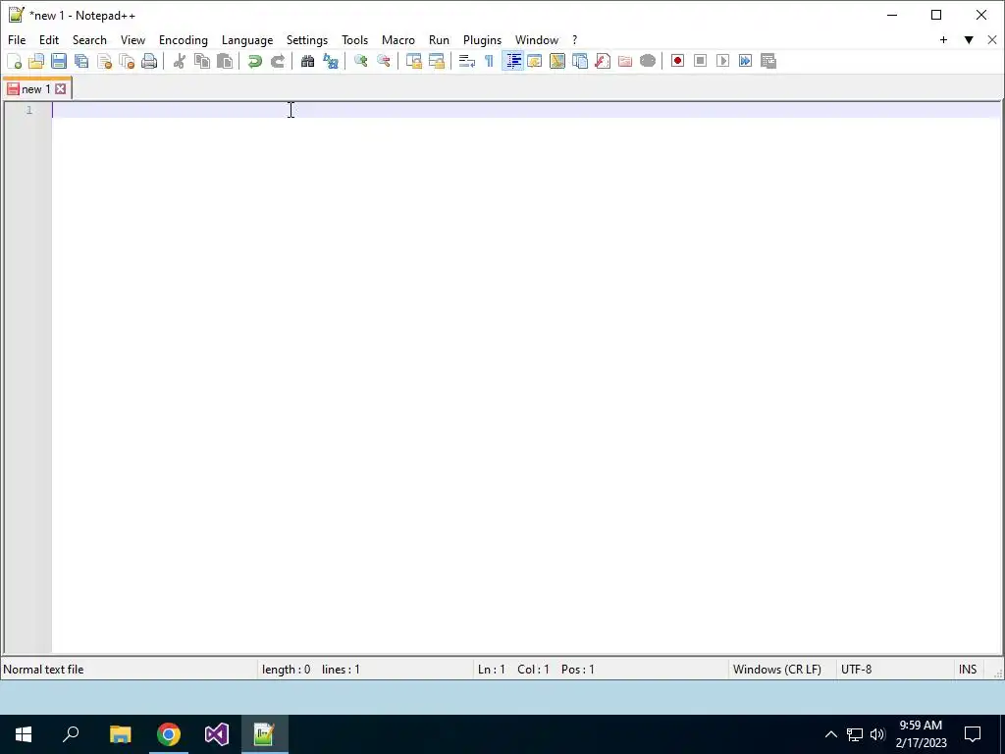
Task: Toggle Word wrap toolbar icon
Action: (x=466, y=61)
